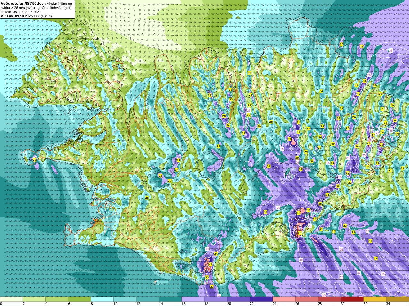Click the '24' tick label on the colour scale
The image size is (409, 306).
274,304
